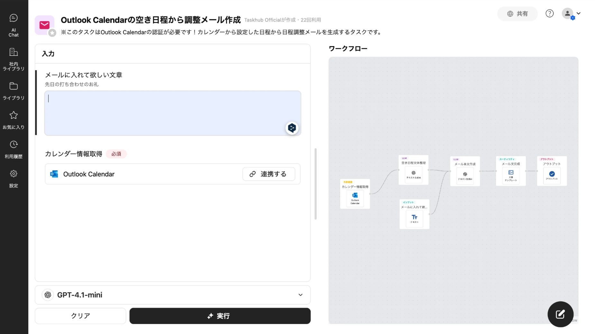The width and height of the screenshot is (595, 334).
Task: Open ライブラリ folder in sidebar
Action: coord(14,91)
